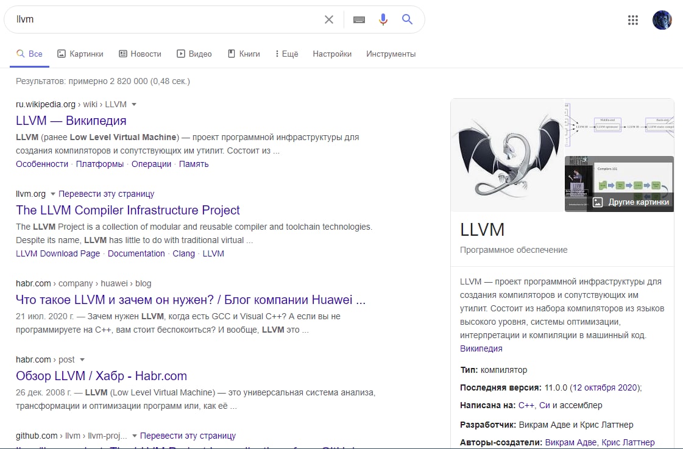The image size is (683, 449).
Task: Open the account profile avatar
Action: [662, 19]
